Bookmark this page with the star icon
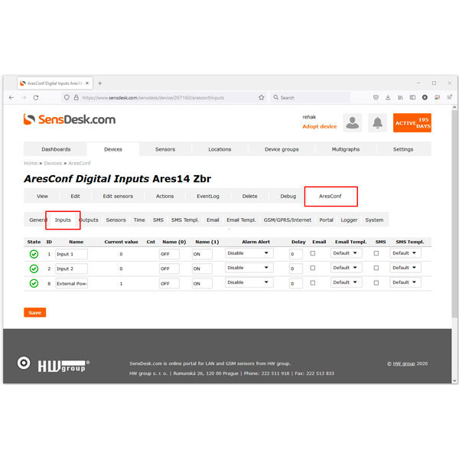This screenshot has width=459, height=459. click(262, 97)
